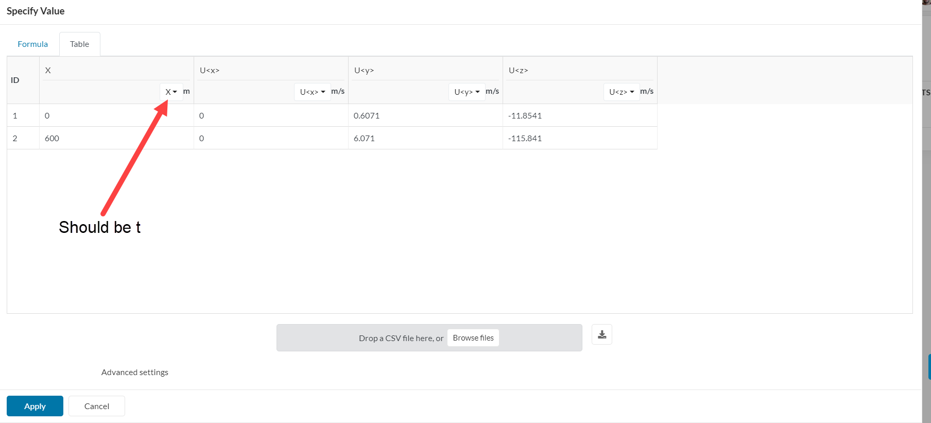This screenshot has width=931, height=423.
Task: Click the Apply button
Action: [x=35, y=406]
